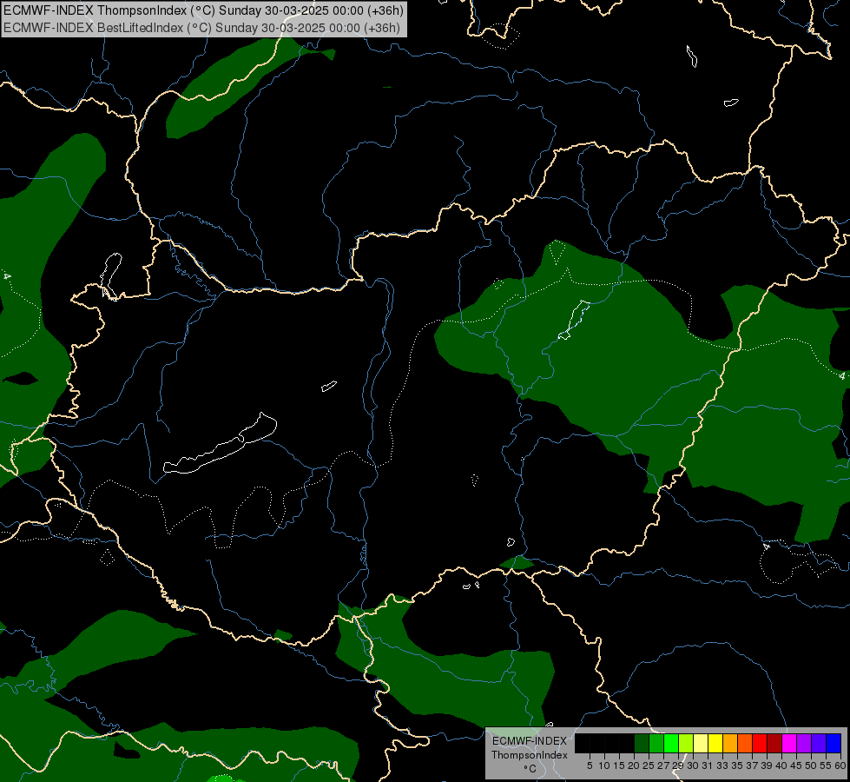Click the legend scale value 60
The width and height of the screenshot is (850, 782).
click(840, 765)
